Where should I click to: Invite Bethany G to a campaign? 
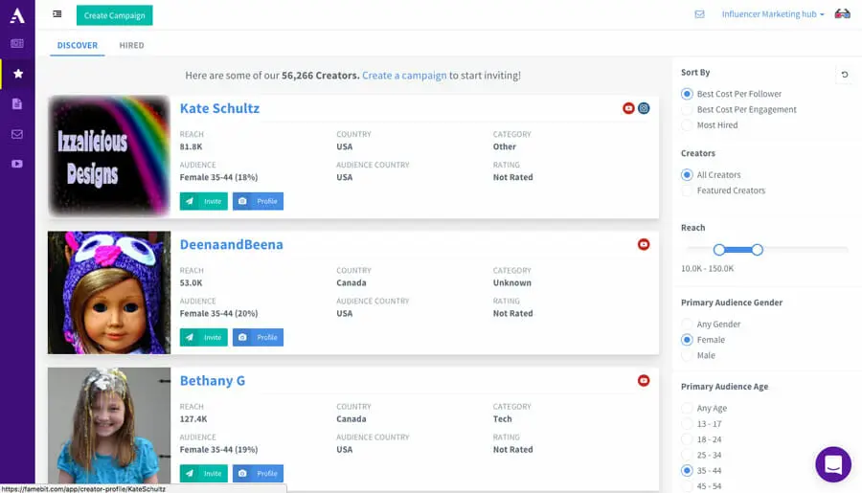203,473
